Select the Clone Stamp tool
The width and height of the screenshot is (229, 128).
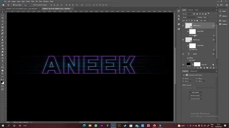[3, 39]
